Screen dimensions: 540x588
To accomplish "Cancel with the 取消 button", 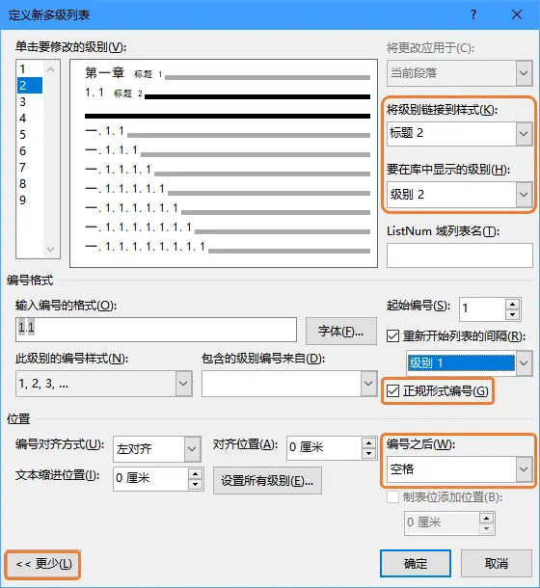I will 497,563.
